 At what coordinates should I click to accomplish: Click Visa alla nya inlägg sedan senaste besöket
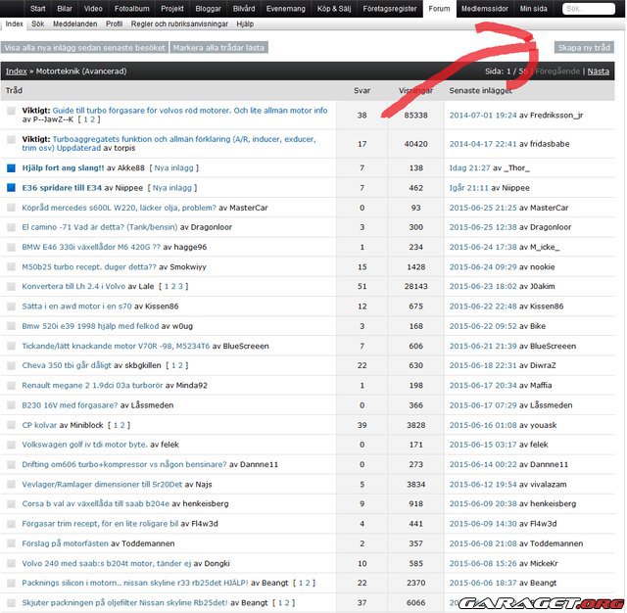coord(84,47)
